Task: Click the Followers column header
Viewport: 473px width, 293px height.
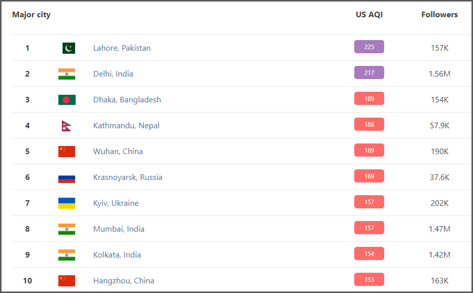Action: click(x=439, y=15)
